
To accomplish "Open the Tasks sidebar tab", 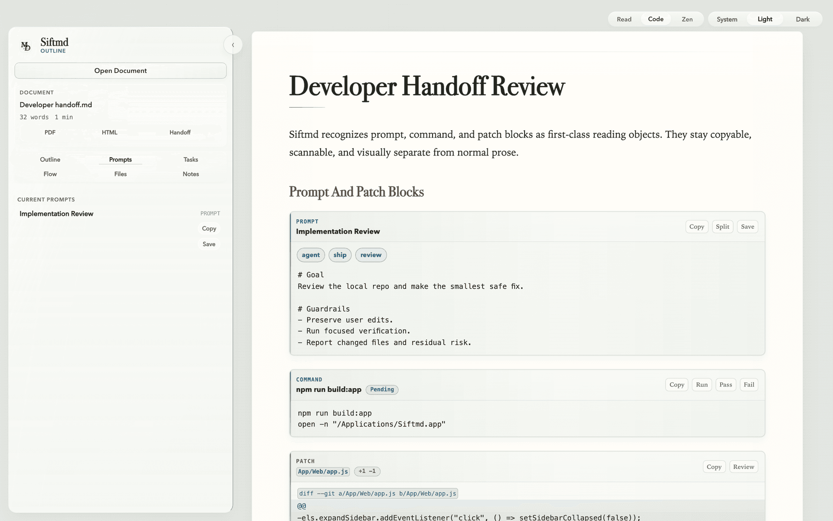I will [191, 159].
